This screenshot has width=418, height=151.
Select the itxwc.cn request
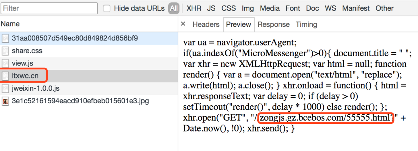[x=89, y=76]
